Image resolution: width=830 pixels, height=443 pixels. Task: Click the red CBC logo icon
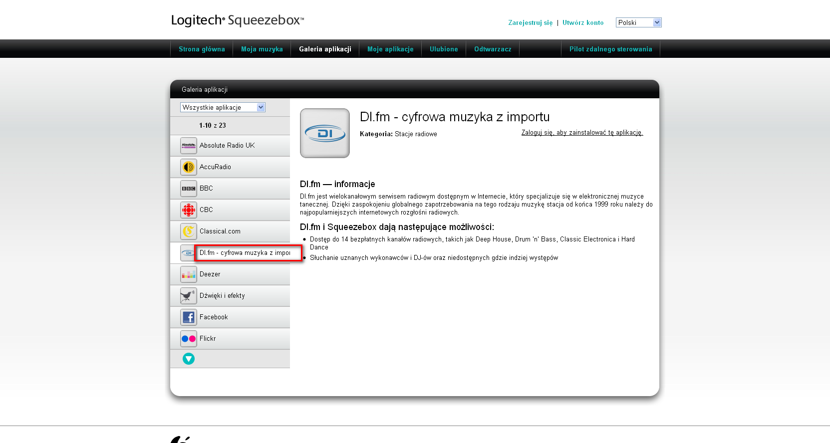pos(189,210)
